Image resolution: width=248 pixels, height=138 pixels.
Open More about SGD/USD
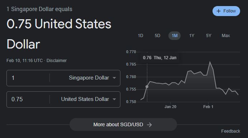click(x=123, y=124)
